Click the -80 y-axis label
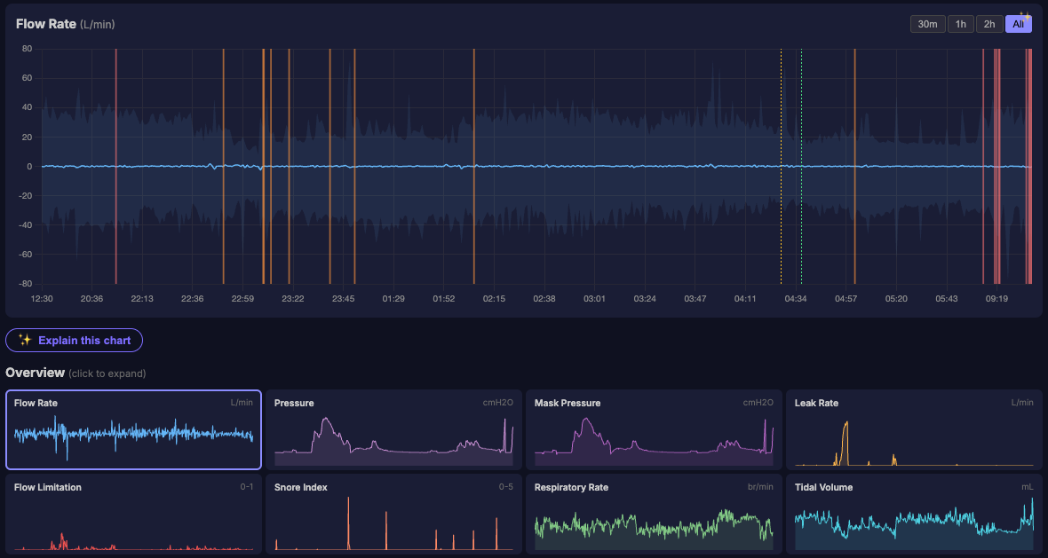Viewport: 1048px width, 558px height. [x=25, y=284]
